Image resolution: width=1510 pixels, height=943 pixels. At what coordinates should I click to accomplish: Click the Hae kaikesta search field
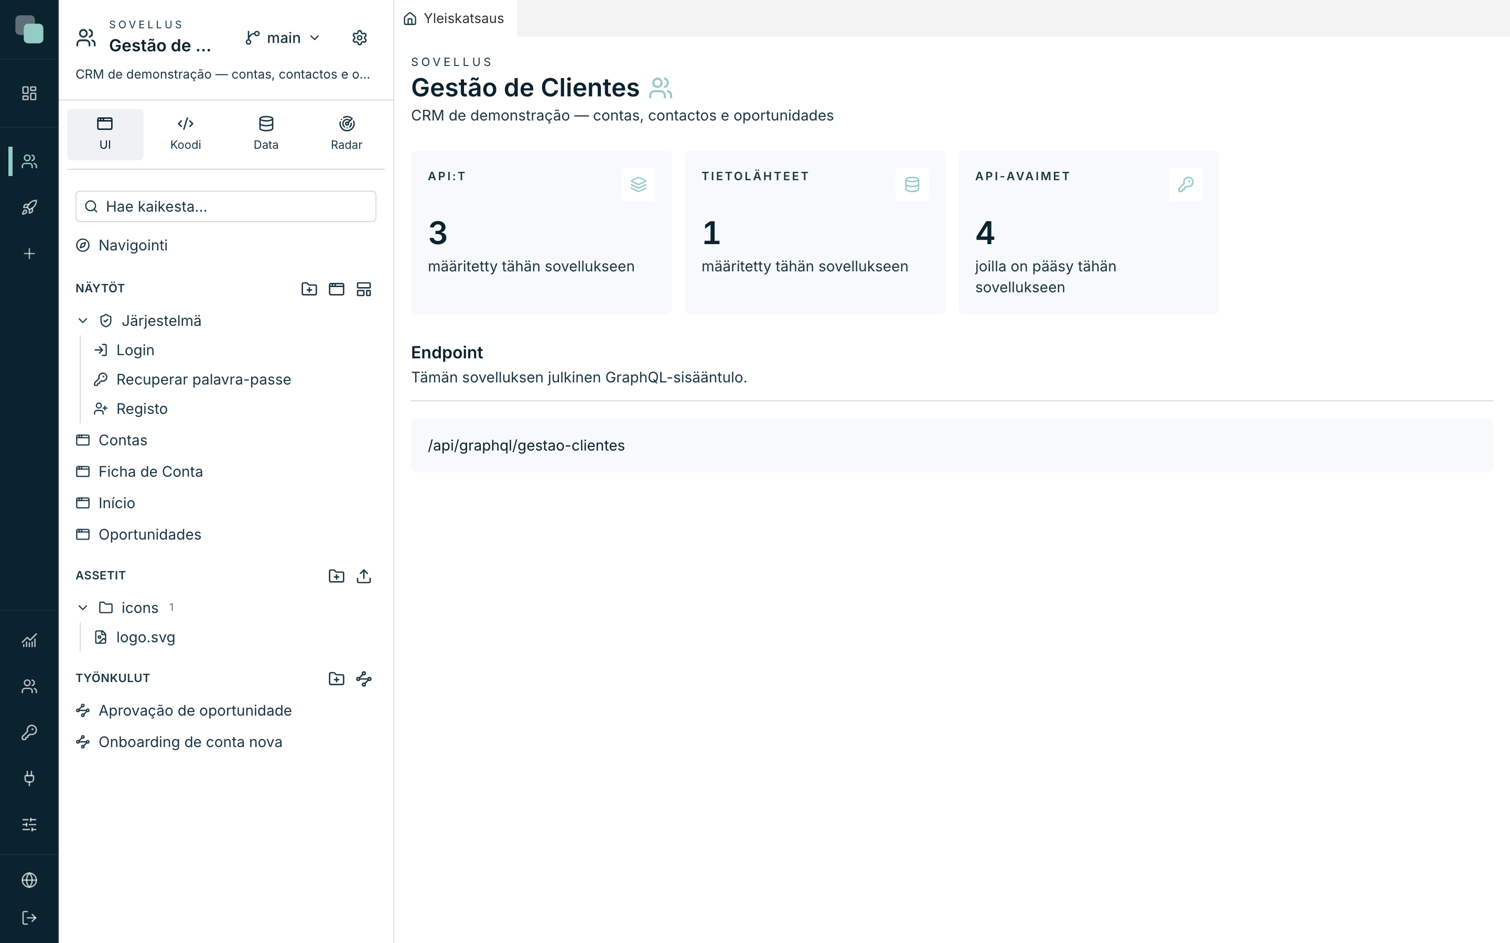point(226,206)
